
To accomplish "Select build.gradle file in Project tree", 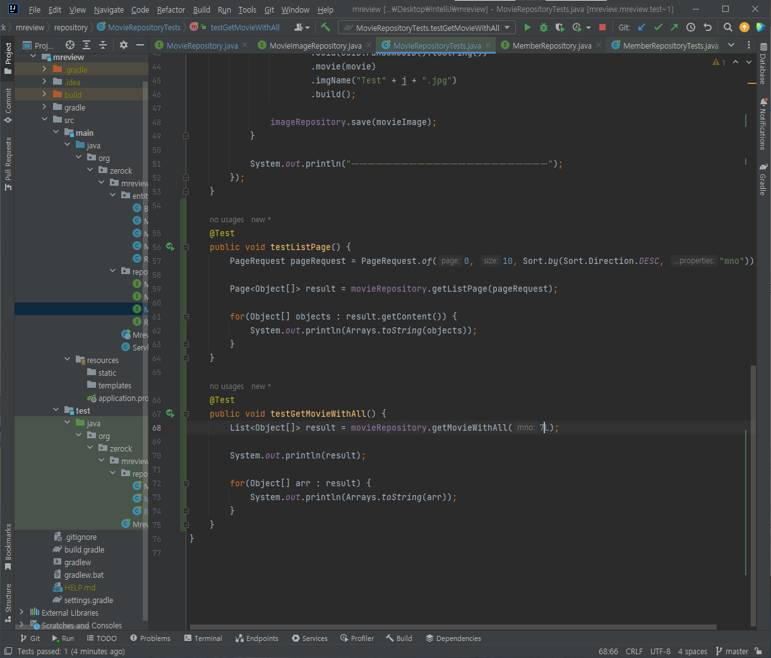I will pyautogui.click(x=79, y=549).
